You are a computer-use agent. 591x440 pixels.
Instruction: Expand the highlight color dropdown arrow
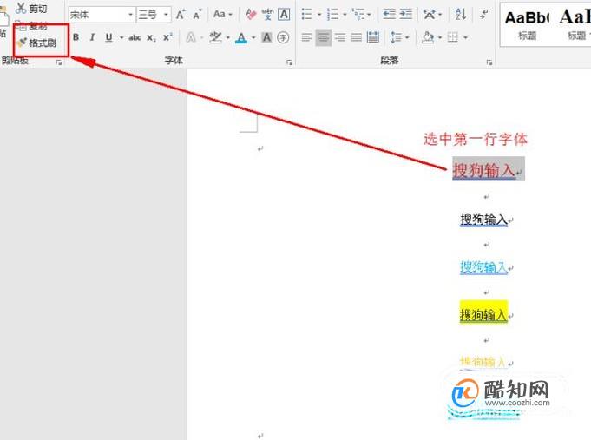[x=228, y=37]
